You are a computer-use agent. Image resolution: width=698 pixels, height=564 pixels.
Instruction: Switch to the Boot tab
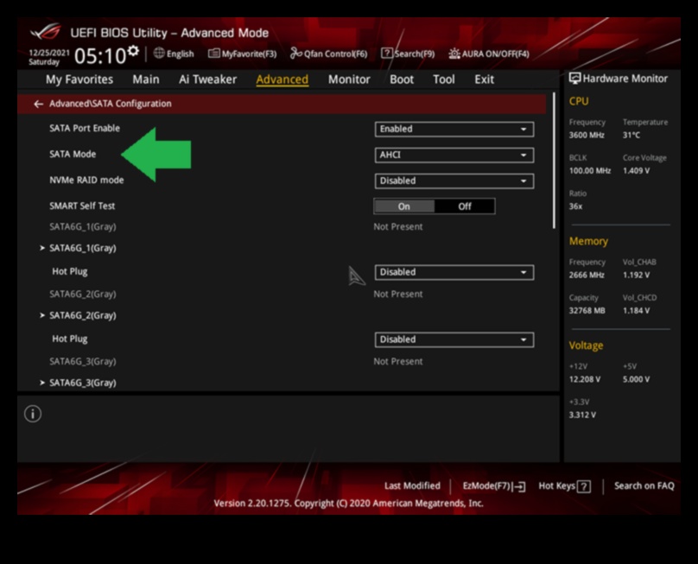click(402, 79)
